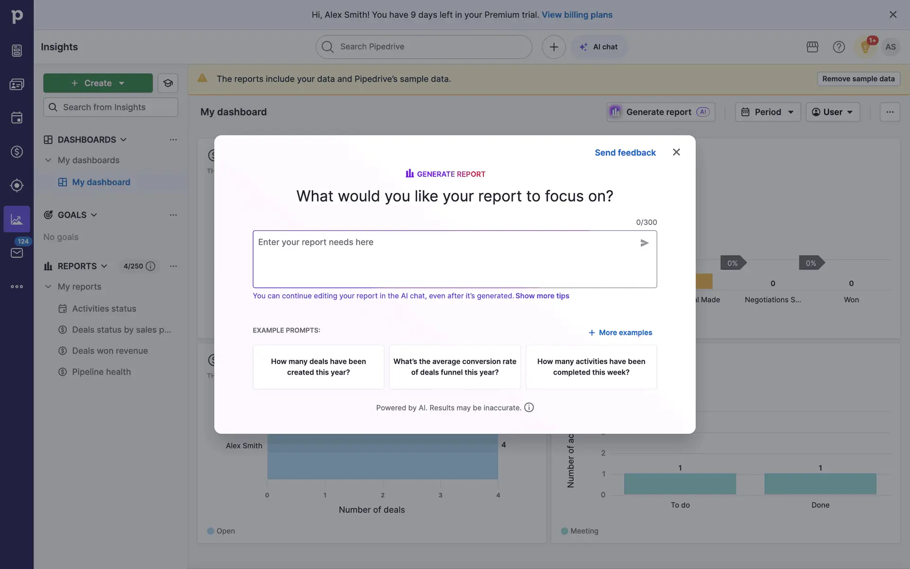This screenshot has height=569, width=910.
Task: Collapse the DASHBOARDS section chevron
Action: [124, 139]
